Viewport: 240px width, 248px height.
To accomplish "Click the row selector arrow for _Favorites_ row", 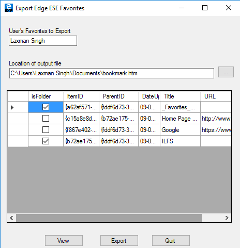I will pyautogui.click(x=12, y=107).
